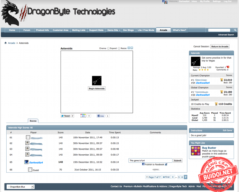Image resolution: width=239 pixels, height=192 pixels.
Task: Click the Google +1 button
Action: tap(83, 116)
